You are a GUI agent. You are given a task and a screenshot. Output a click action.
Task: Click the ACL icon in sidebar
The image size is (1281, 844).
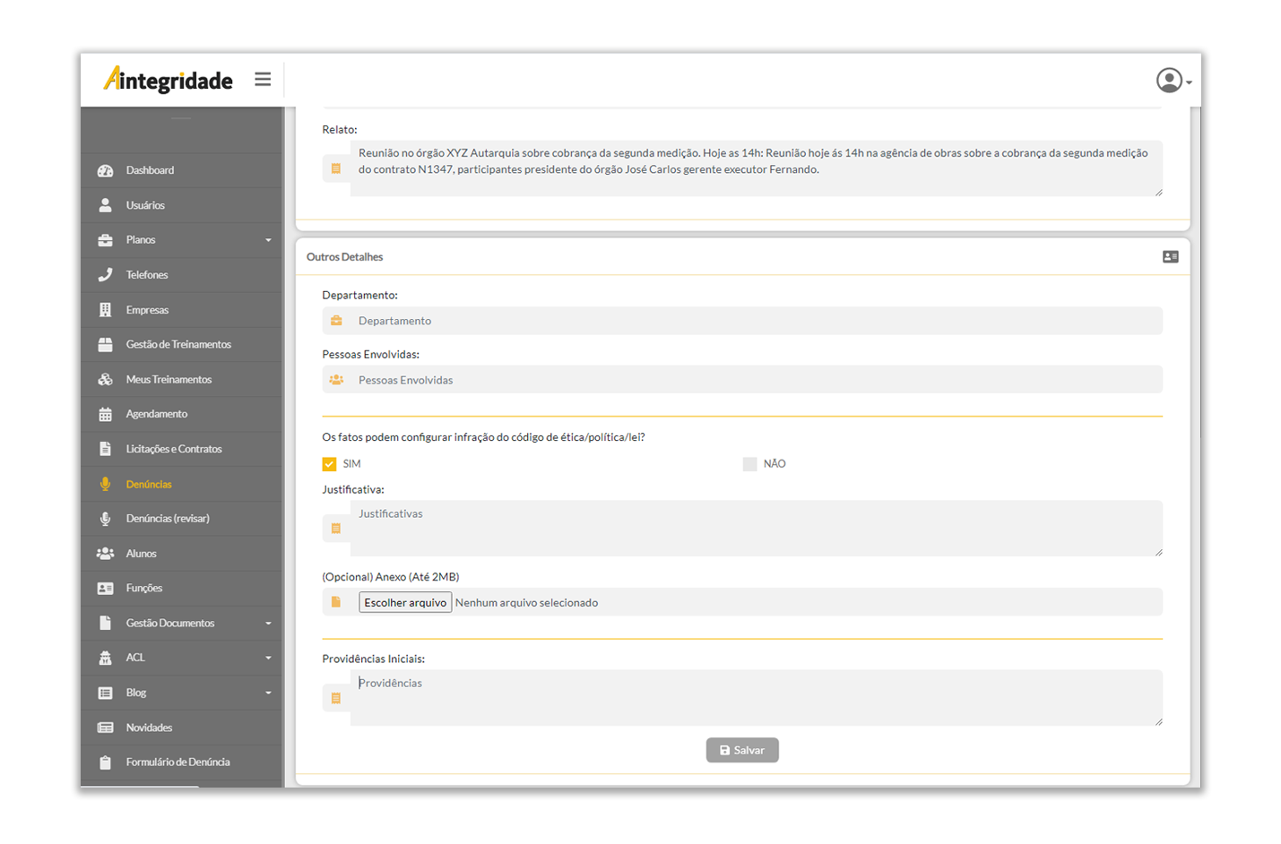coord(105,658)
